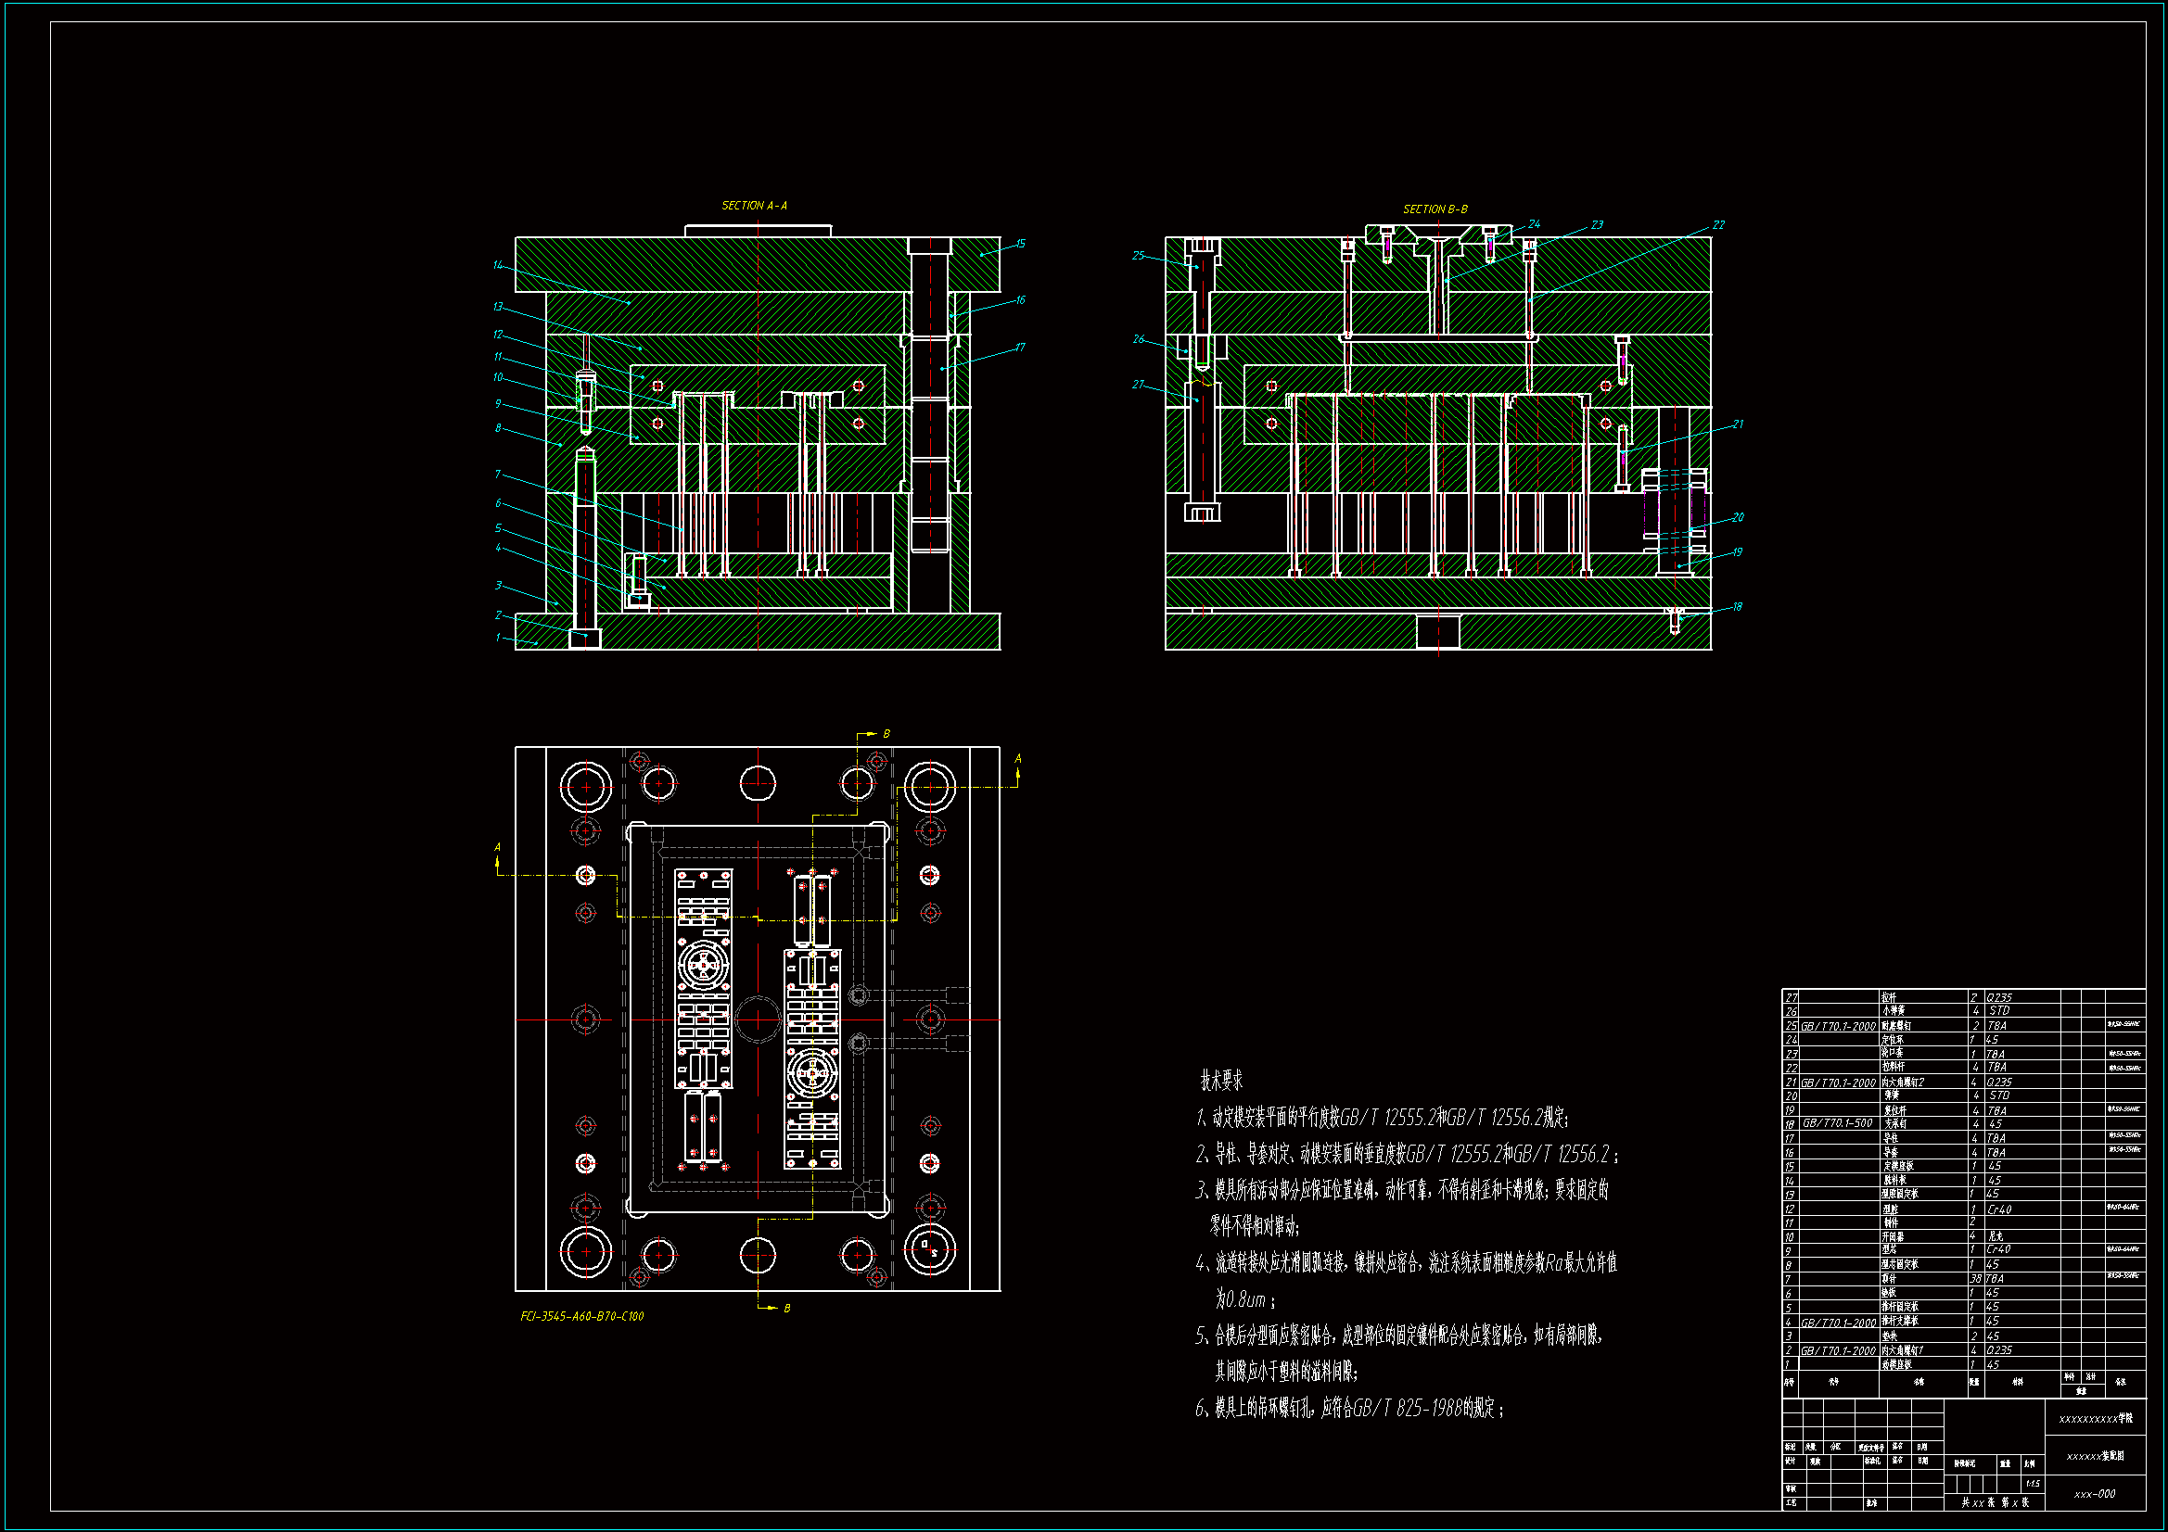Select quantity 38 in parts list row 7
2168x1532 pixels.
1974,1279
